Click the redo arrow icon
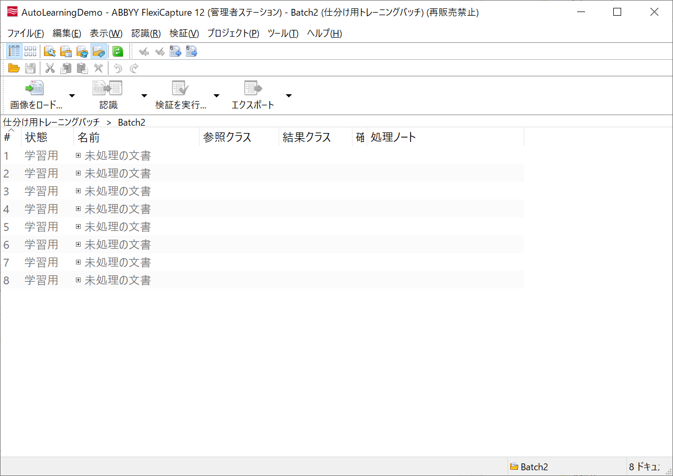The height and width of the screenshot is (476, 673). tap(134, 68)
